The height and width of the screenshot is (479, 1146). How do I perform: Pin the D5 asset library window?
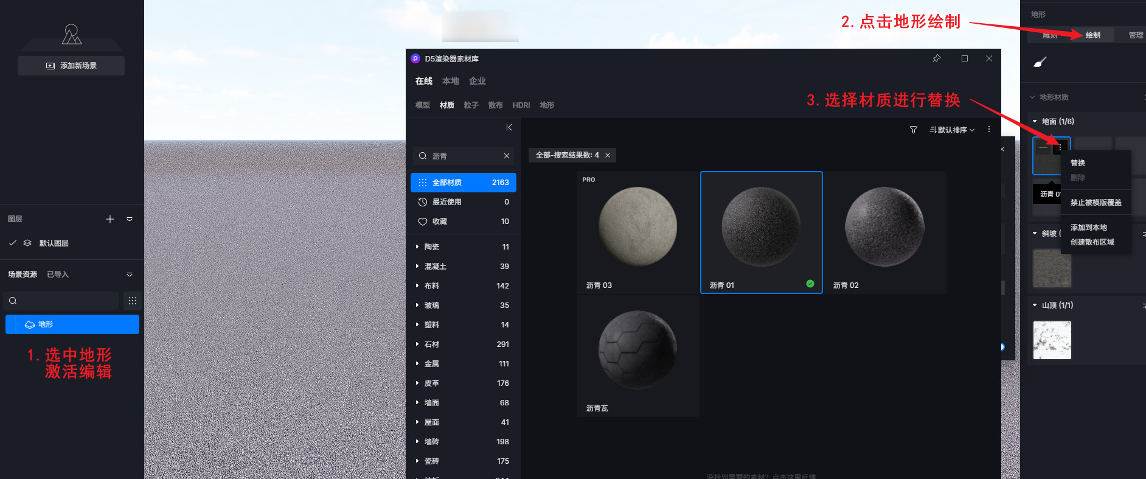click(x=936, y=58)
